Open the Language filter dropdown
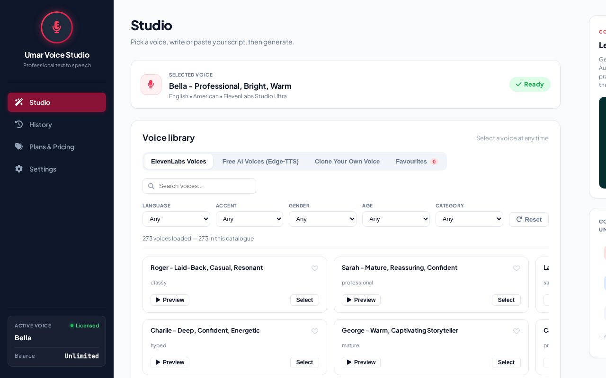 tap(176, 219)
